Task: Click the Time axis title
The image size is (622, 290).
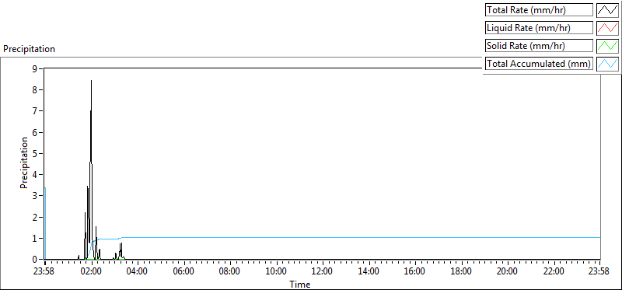Action: point(299,284)
